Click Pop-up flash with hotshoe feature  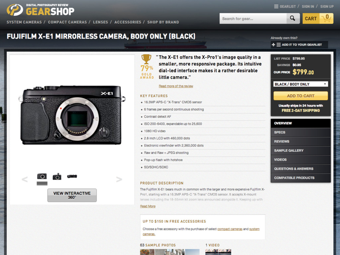pyautogui.click(x=163, y=160)
